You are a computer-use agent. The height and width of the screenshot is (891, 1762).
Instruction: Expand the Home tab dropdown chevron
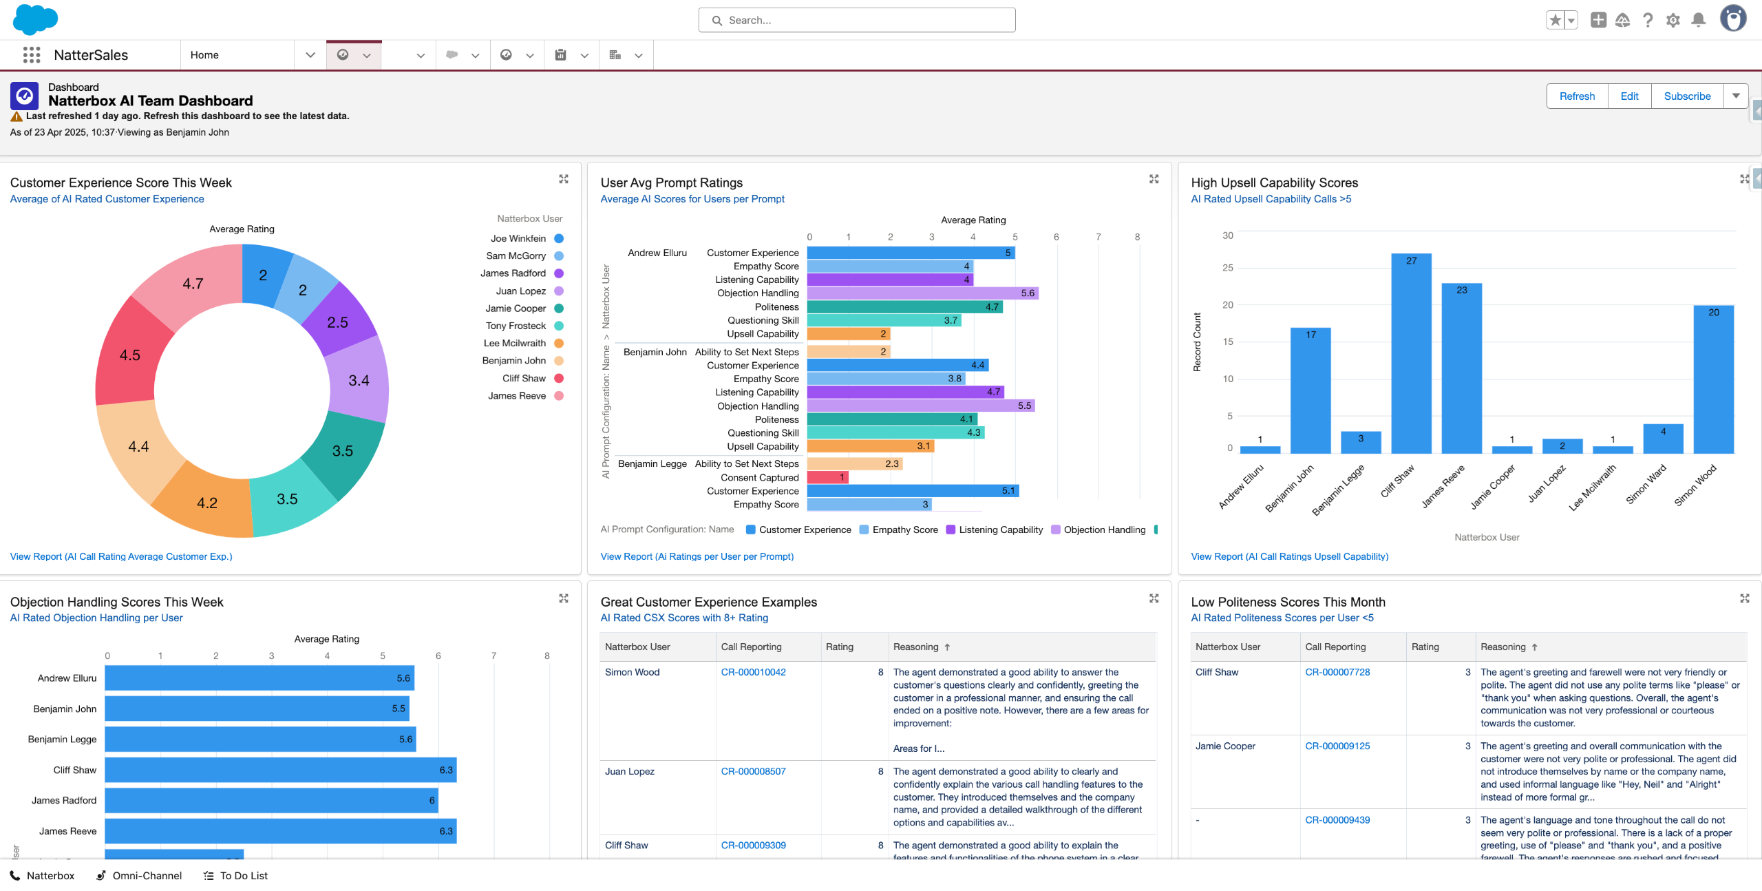[310, 55]
